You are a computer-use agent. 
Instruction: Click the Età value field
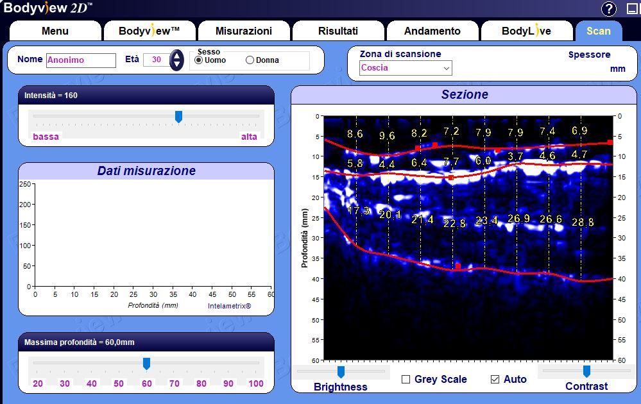click(x=156, y=60)
